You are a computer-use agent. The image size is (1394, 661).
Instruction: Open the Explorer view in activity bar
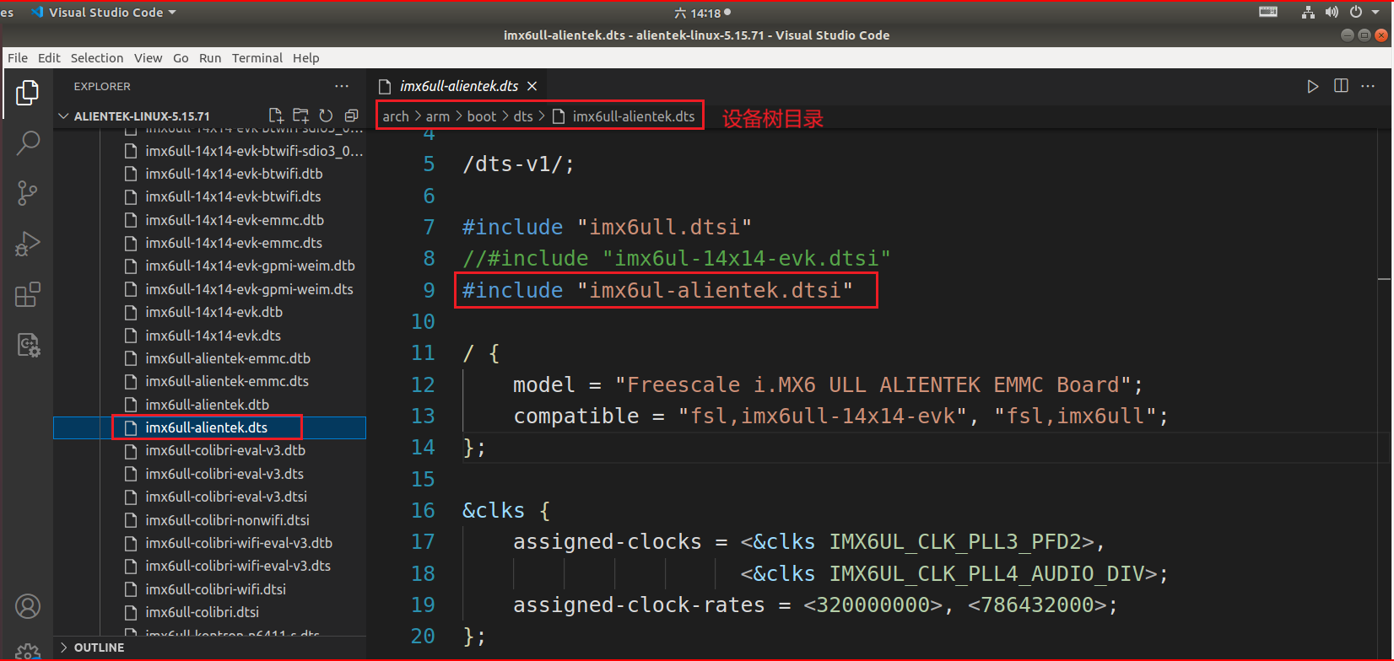(x=27, y=93)
